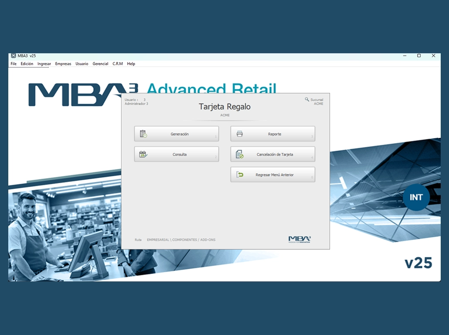Click the Sucursal magnifying glass icon
The height and width of the screenshot is (335, 449).
(307, 99)
